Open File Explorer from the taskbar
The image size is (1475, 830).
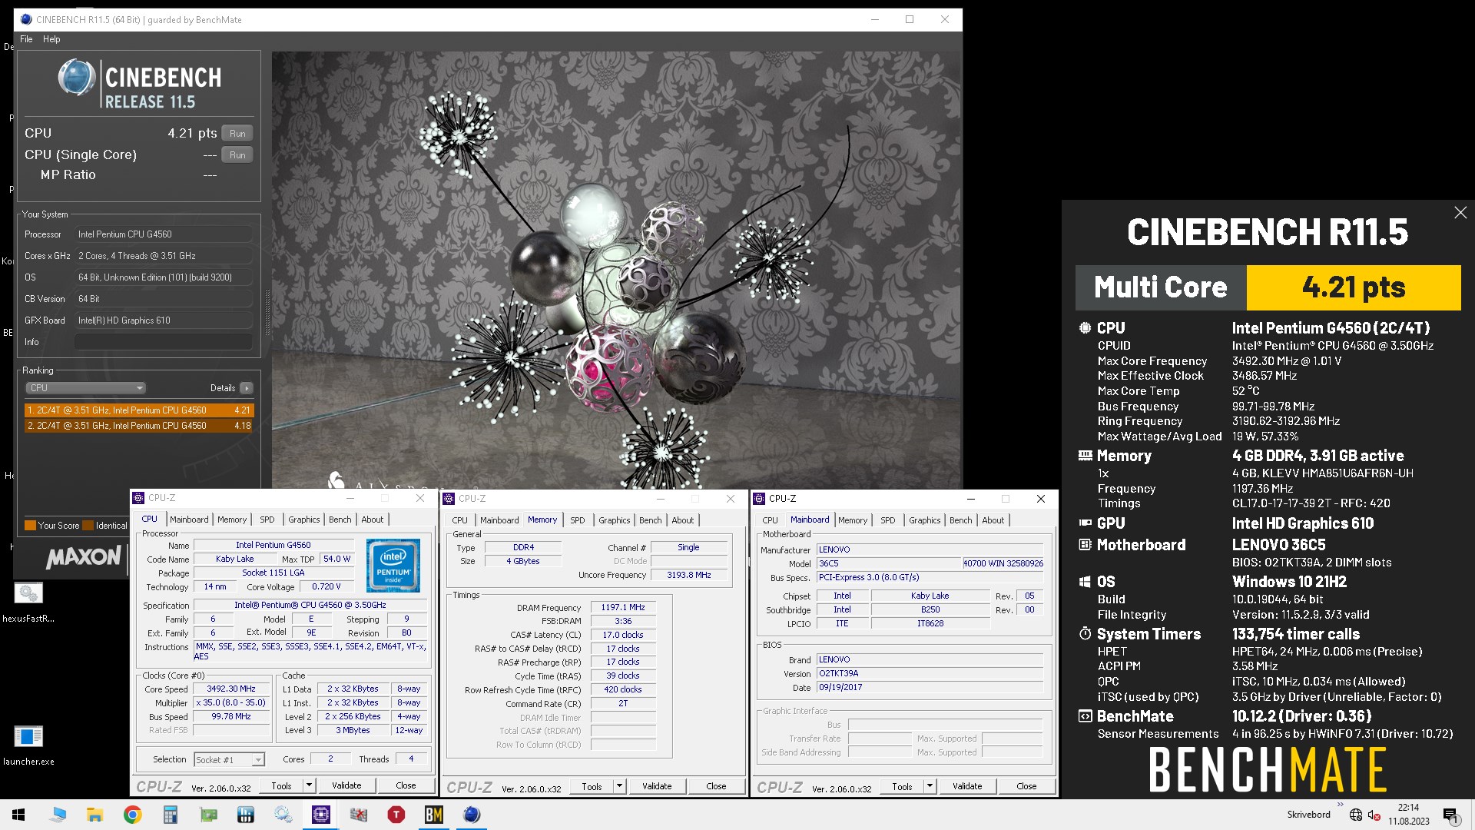click(94, 815)
